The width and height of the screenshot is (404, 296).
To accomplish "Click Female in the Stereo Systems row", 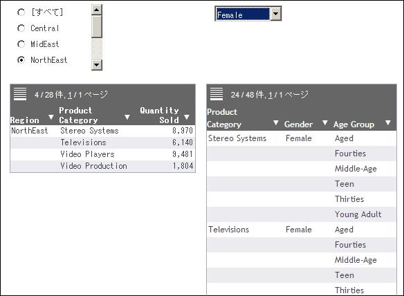I will pos(299,138).
